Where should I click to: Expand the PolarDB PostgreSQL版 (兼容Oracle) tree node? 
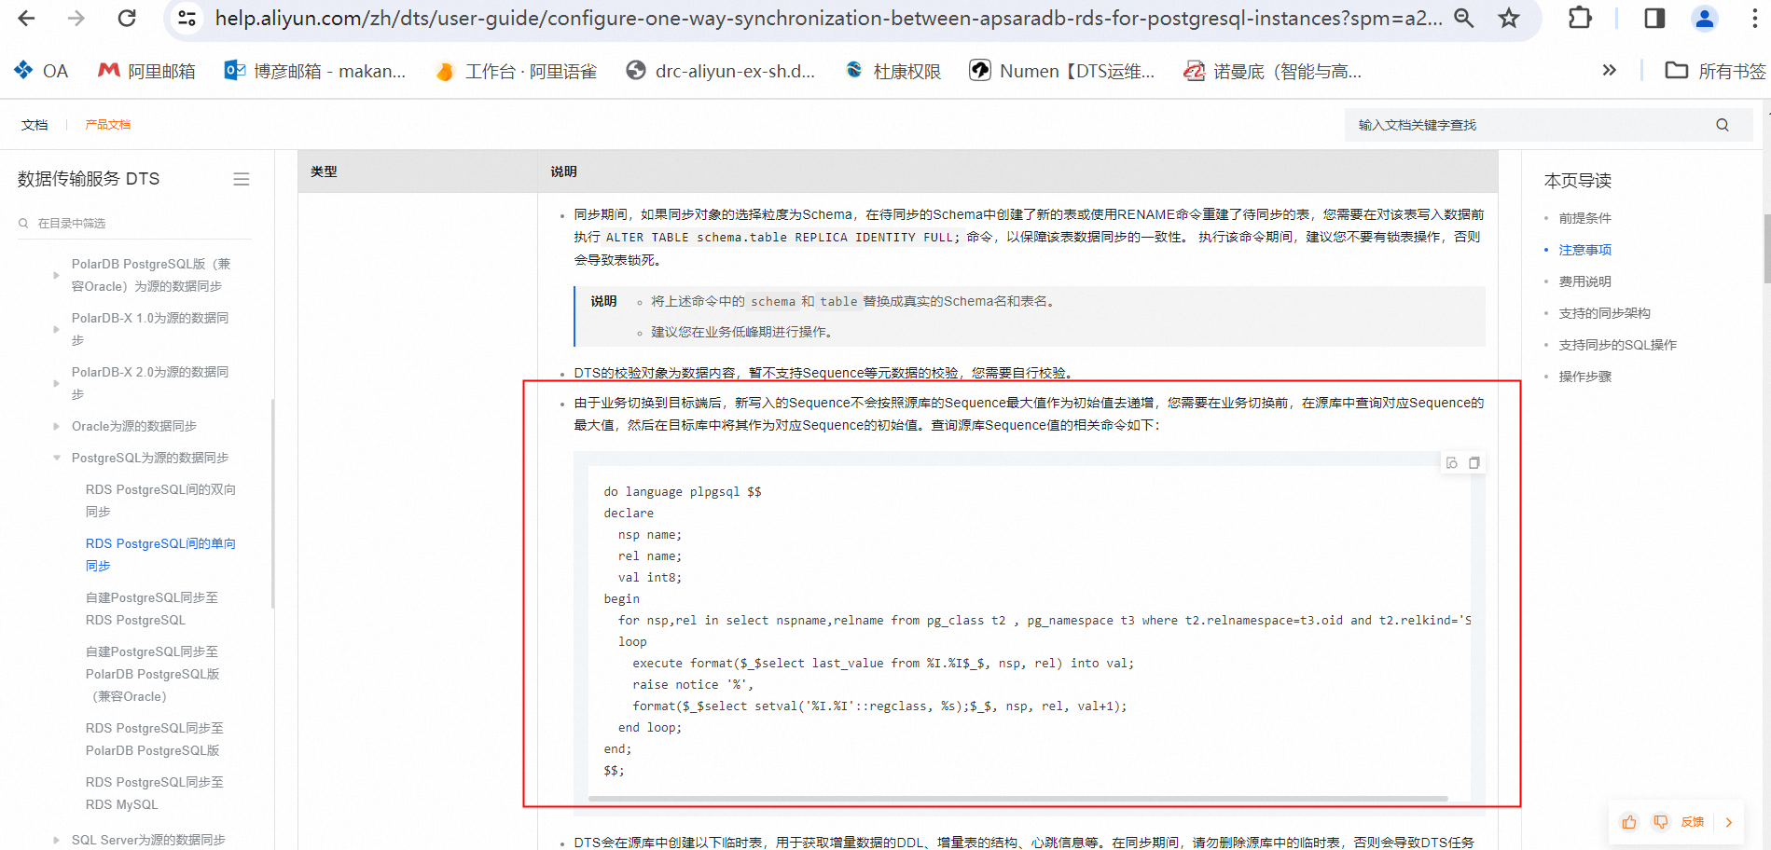click(56, 275)
